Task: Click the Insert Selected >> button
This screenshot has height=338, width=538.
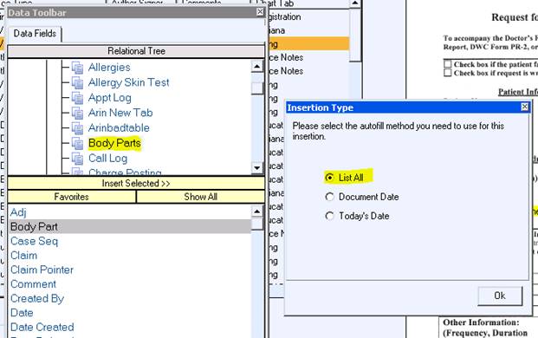Action: point(136,183)
